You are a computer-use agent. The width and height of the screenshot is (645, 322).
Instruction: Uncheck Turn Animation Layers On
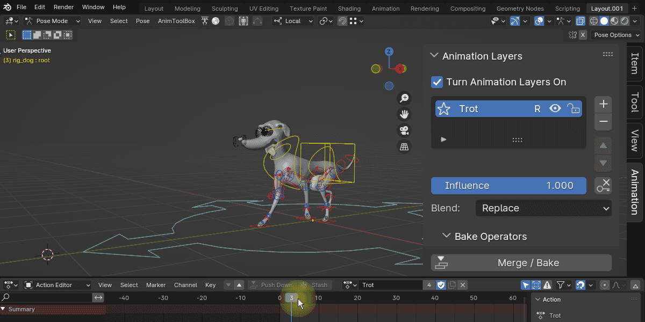click(x=437, y=82)
